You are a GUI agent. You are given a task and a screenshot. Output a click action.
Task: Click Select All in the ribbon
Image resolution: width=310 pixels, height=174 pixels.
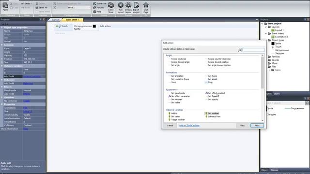42,8
